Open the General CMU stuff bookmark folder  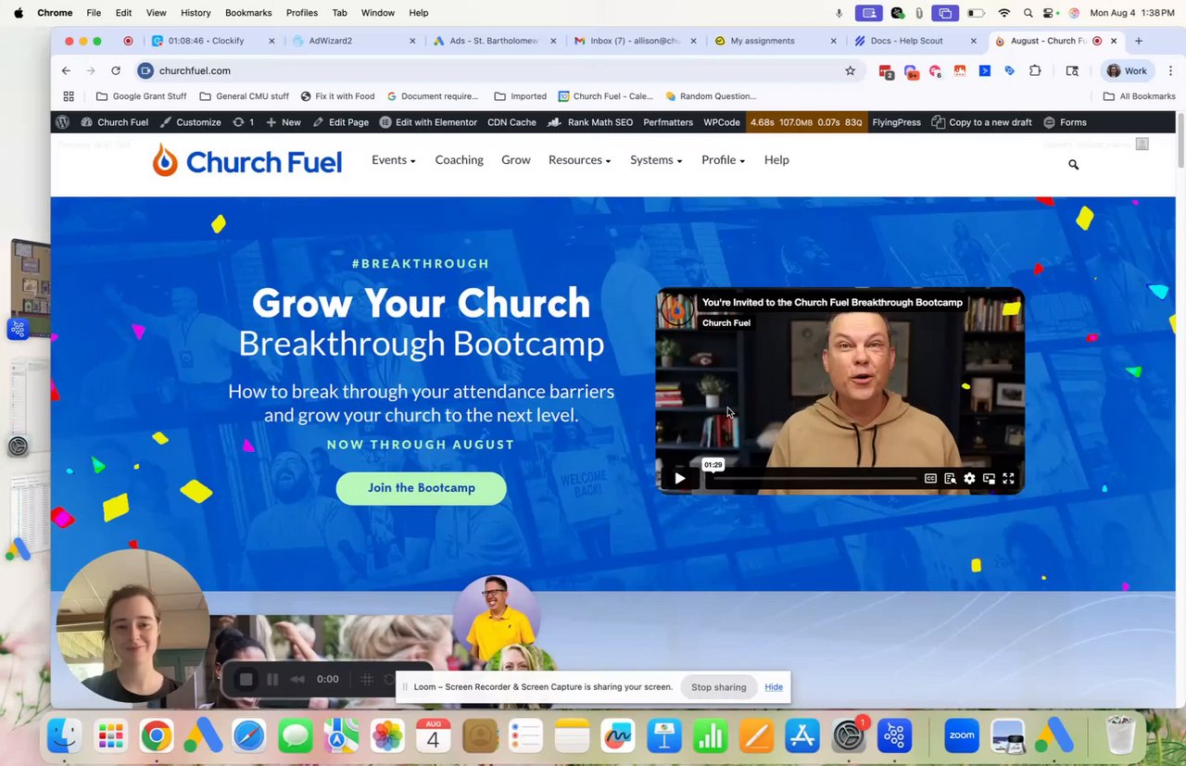[245, 96]
